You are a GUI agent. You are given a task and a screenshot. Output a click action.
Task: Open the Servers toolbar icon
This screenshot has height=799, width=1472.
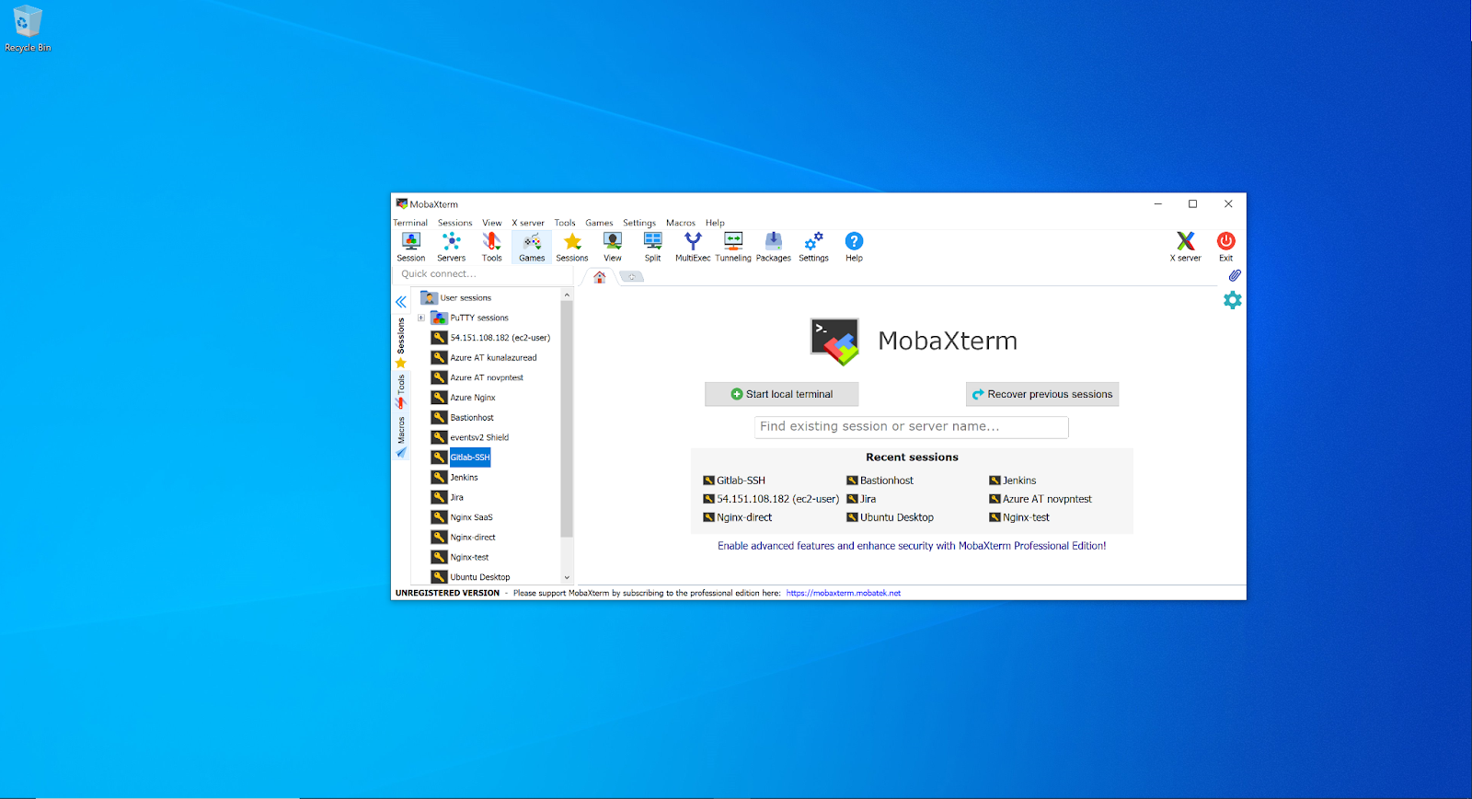451,247
